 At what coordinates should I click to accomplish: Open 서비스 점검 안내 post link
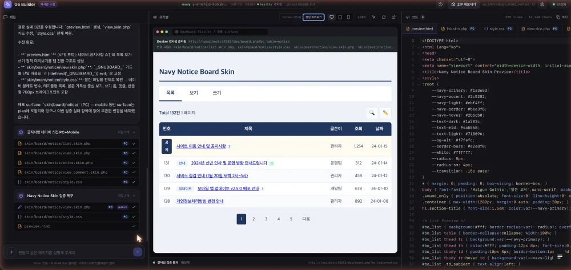[x=212, y=175]
